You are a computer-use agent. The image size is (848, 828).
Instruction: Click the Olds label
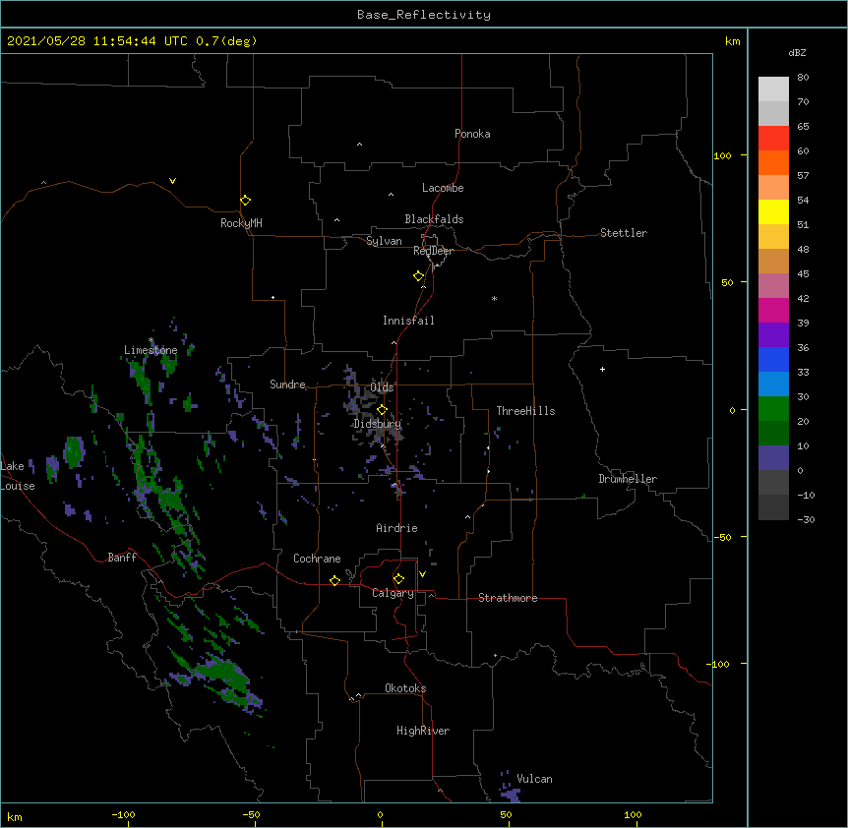pyautogui.click(x=382, y=387)
